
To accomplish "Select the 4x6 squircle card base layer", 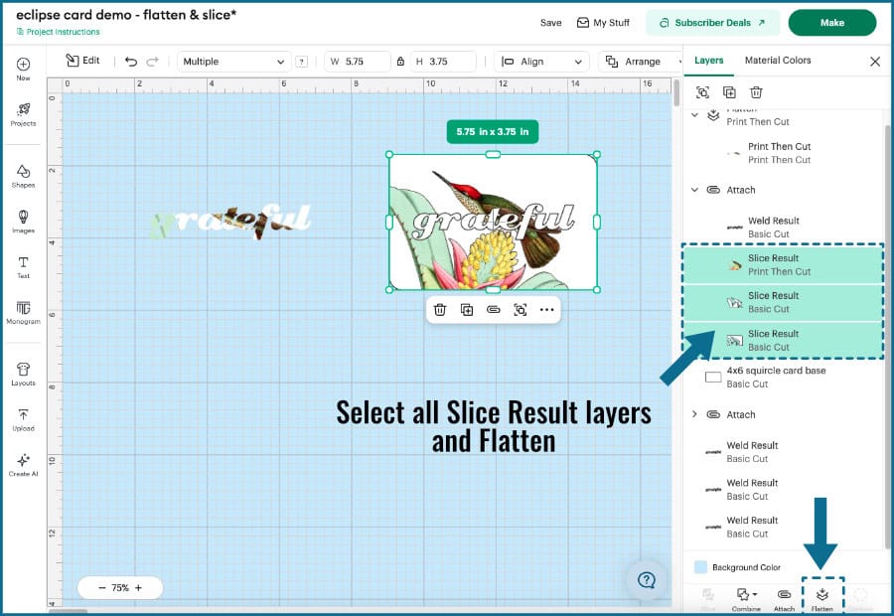I will (784, 377).
